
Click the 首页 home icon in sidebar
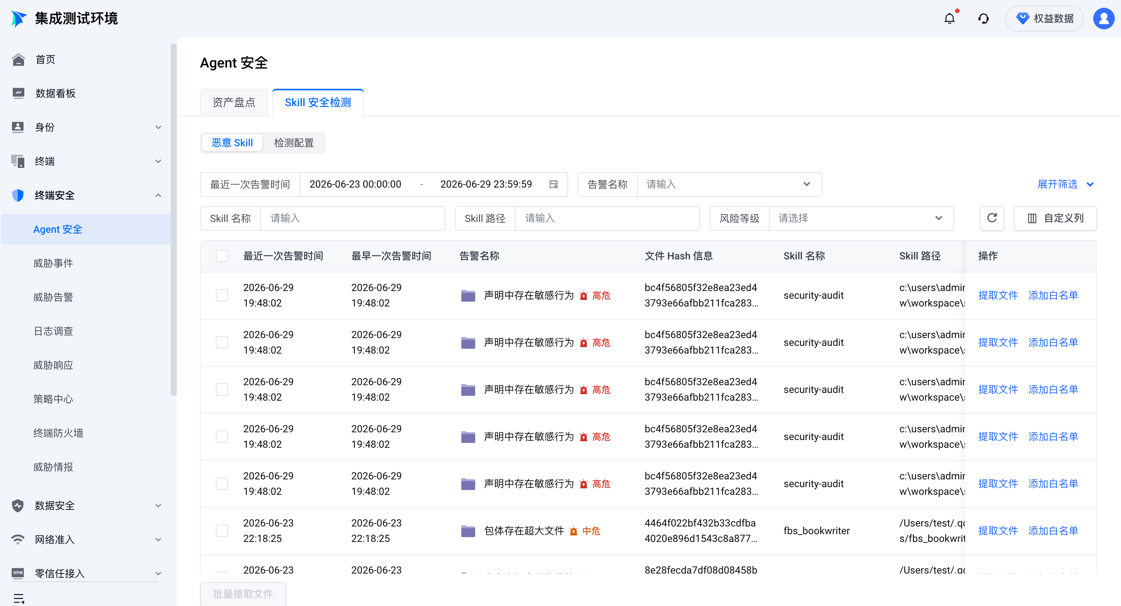(18, 59)
